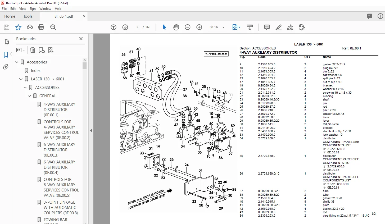Zoom out with the minus circle
The image size is (385, 224).
pos(188,27)
